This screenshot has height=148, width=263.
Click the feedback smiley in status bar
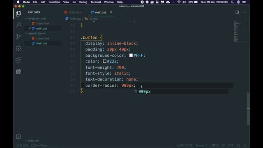pos(238,145)
